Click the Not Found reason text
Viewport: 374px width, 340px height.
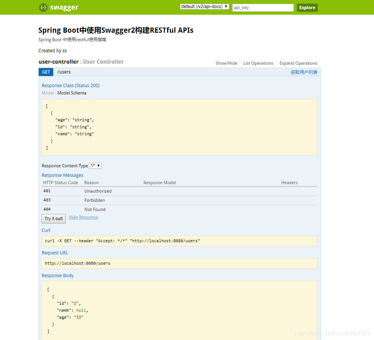point(95,210)
